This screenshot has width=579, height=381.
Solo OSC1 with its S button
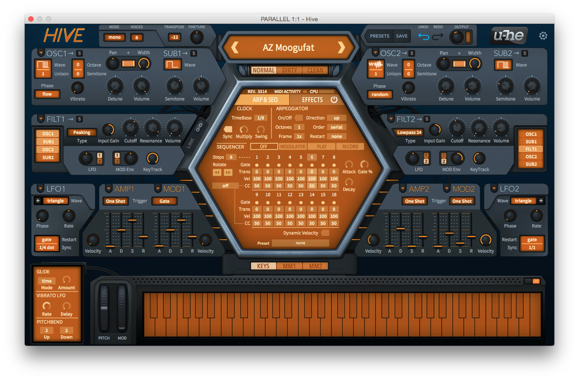79,53
